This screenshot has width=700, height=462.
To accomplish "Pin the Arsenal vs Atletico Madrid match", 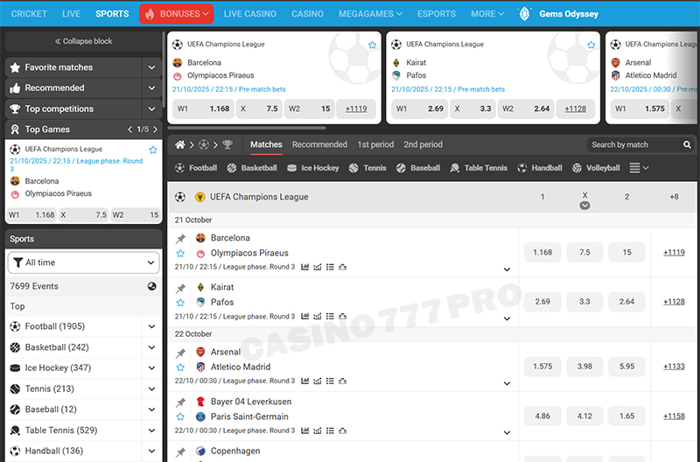I will click(180, 353).
